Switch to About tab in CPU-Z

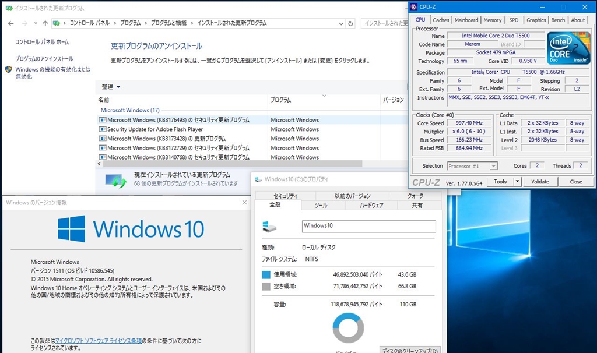(x=578, y=20)
